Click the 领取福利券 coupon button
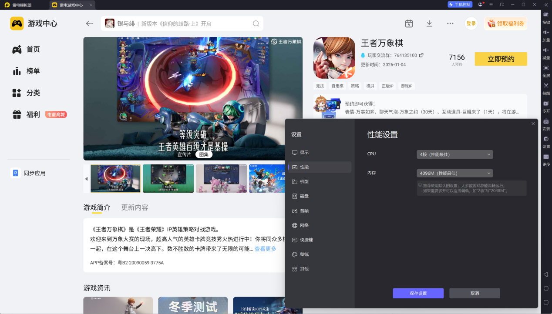The height and width of the screenshot is (314, 552). point(505,23)
